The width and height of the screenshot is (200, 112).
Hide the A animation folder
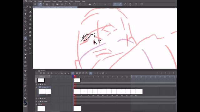[36, 87]
